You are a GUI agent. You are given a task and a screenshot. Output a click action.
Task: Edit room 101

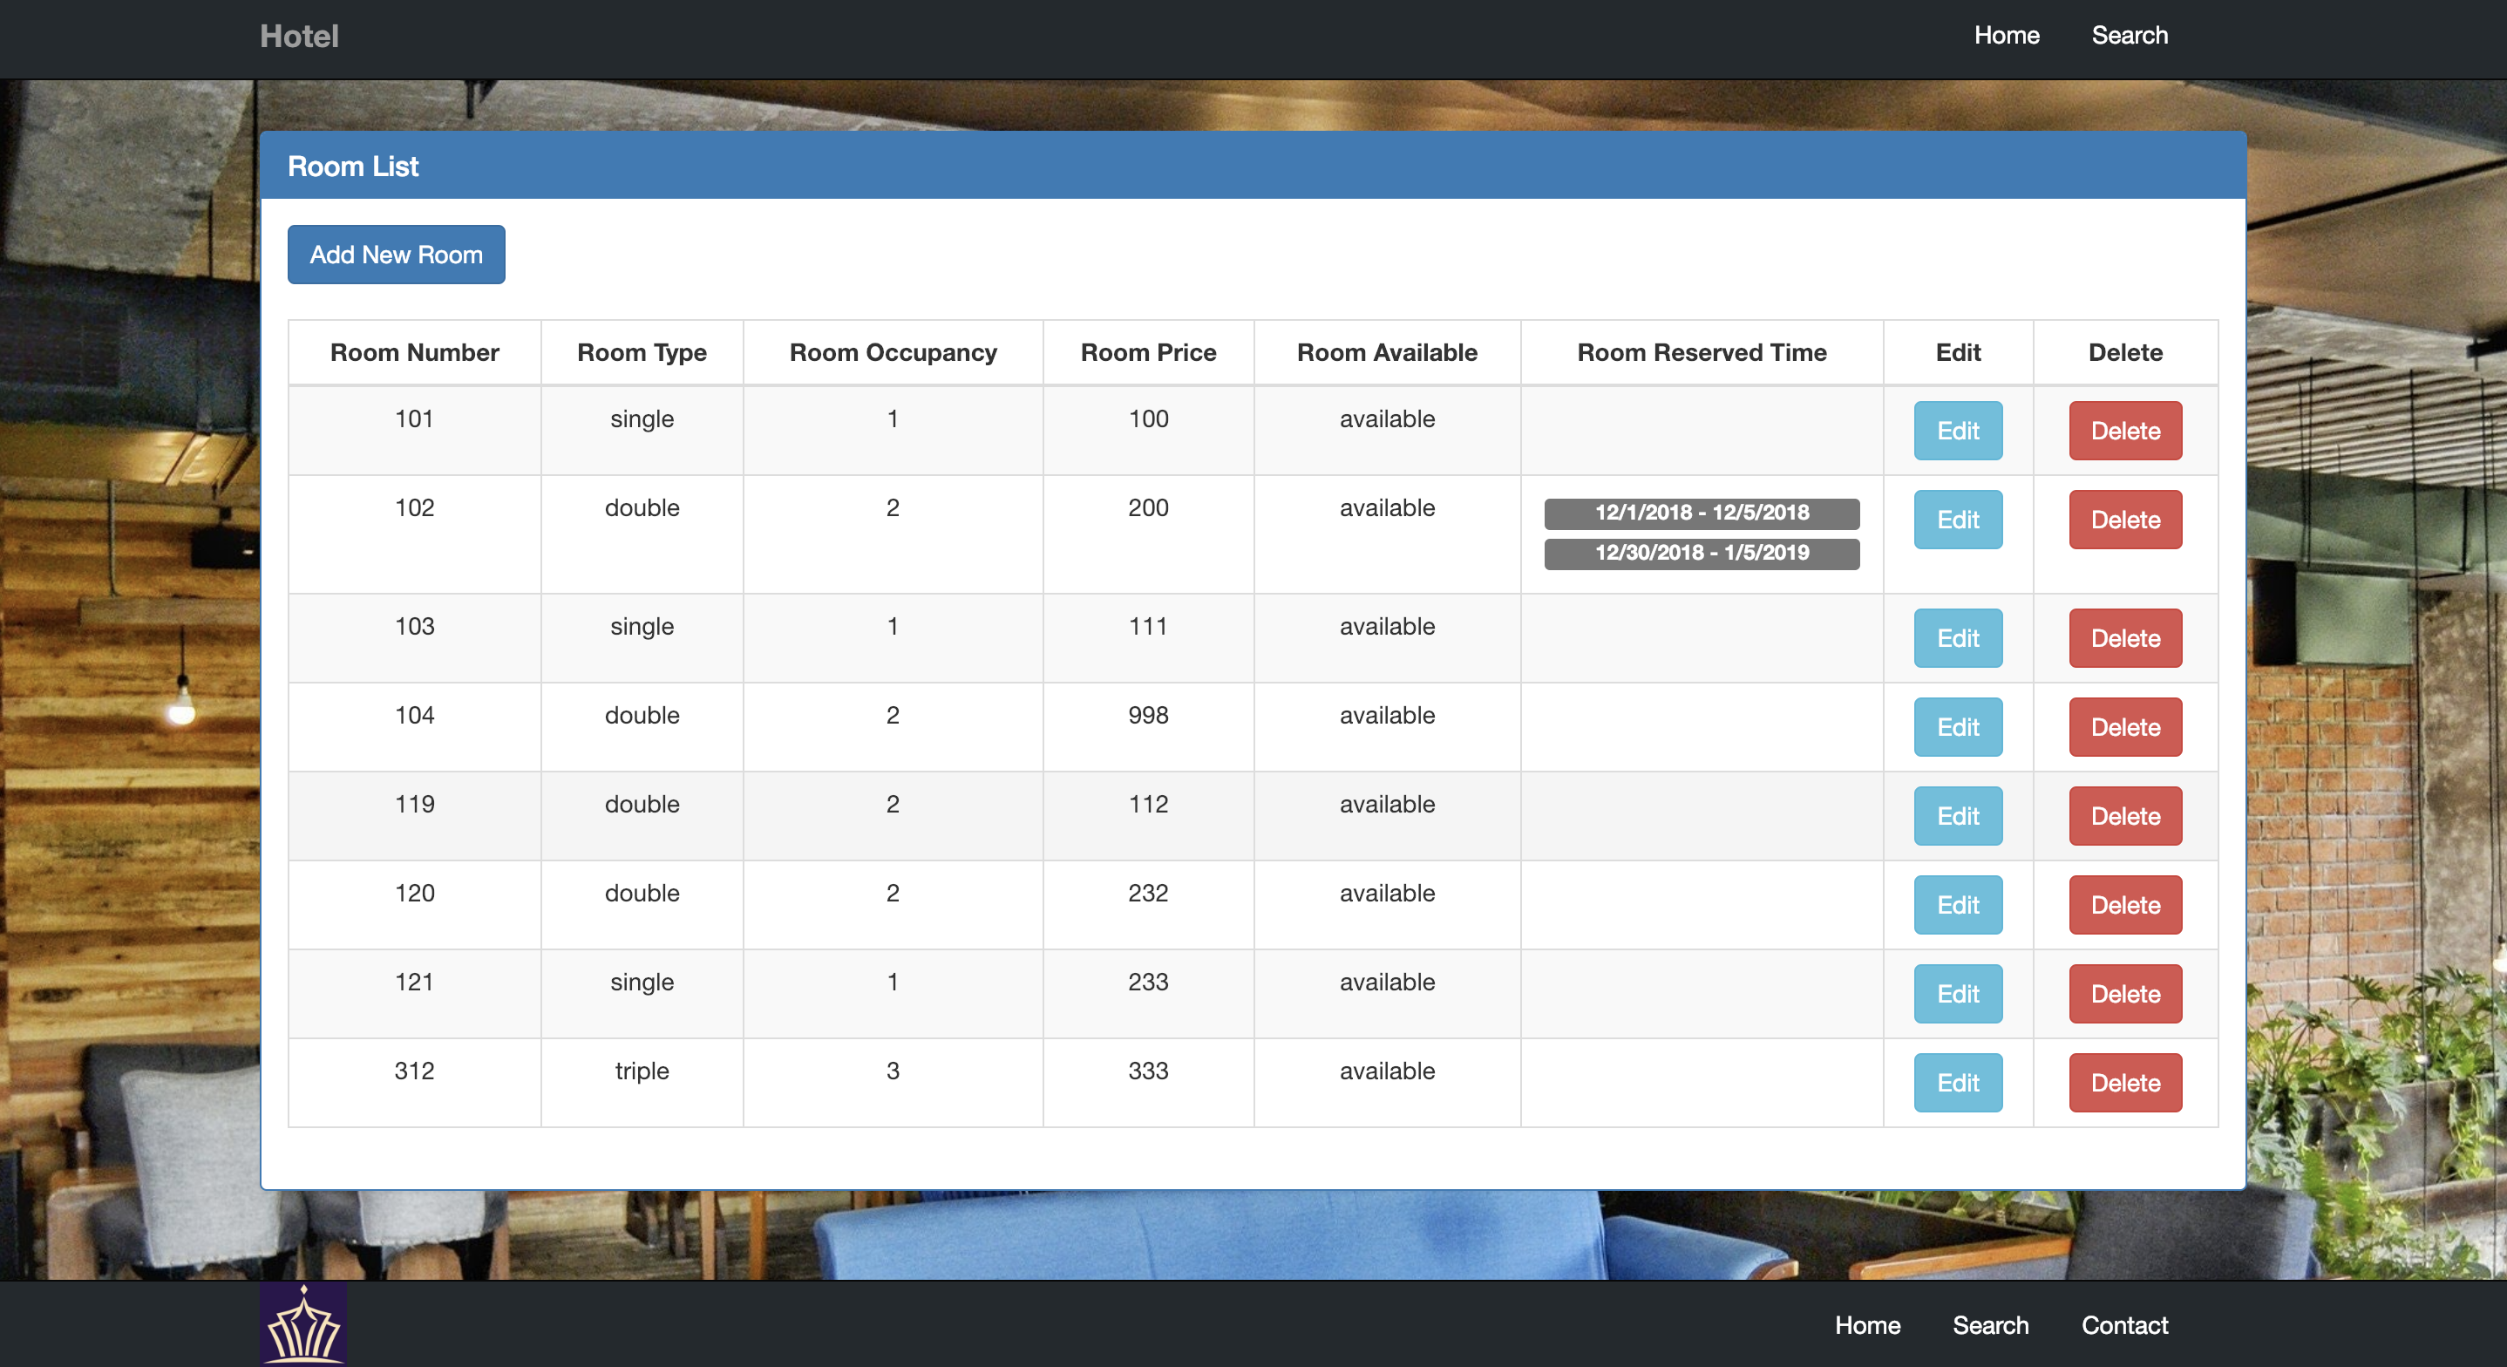coord(1957,431)
